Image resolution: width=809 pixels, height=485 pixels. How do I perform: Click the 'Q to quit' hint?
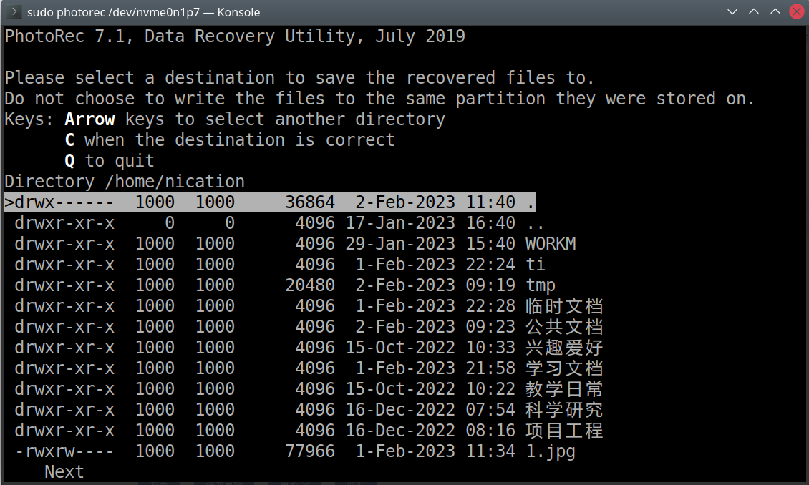coord(110,161)
